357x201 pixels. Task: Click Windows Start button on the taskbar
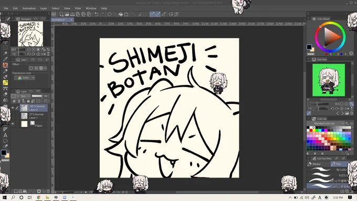pyautogui.click(x=4, y=197)
